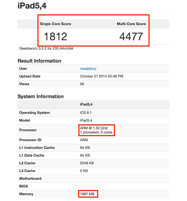
Task: Click the Result Information heading
Action: coord(39,61)
